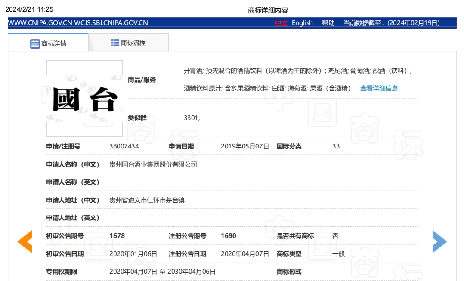Image resolution: width=464 pixels, height=281 pixels.
Task: Go to next trademark with blue arrow
Action: pyautogui.click(x=439, y=241)
